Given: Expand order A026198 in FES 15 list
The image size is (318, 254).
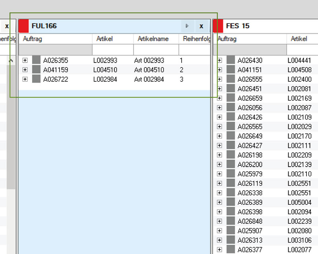Looking at the screenshot, I should [x=219, y=155].
